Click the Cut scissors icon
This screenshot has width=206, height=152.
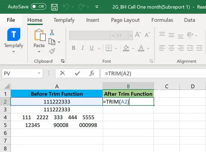pos(52,32)
